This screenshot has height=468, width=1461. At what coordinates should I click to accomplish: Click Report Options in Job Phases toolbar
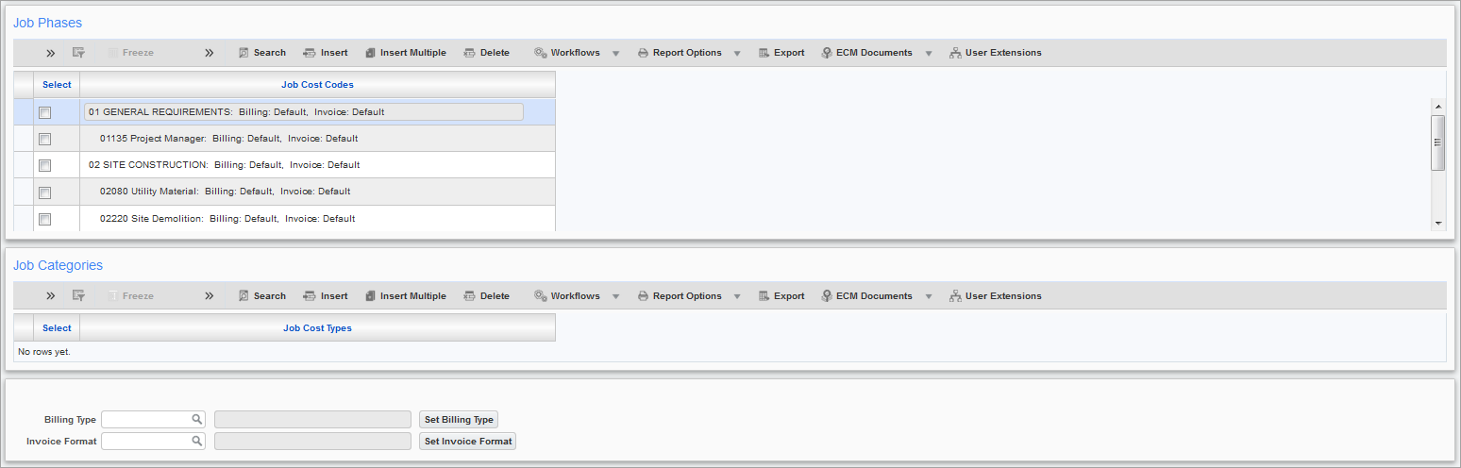pyautogui.click(x=680, y=53)
